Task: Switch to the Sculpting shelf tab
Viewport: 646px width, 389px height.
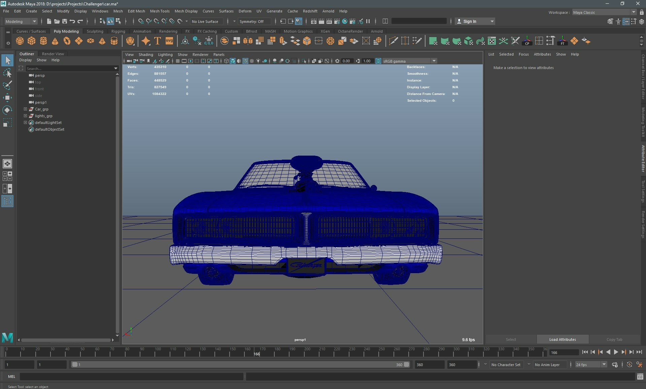Action: click(x=95, y=31)
